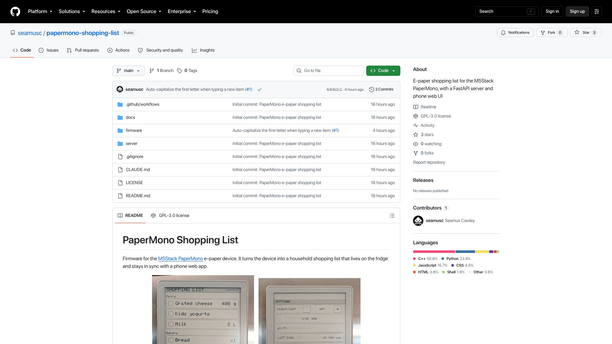View the green checkmark commit status
This screenshot has width=612, height=344.
click(x=259, y=90)
